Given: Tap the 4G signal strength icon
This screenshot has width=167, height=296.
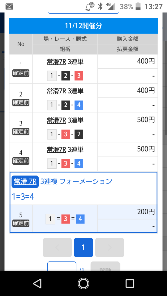Looking at the screenshot, I should (x=111, y=6).
